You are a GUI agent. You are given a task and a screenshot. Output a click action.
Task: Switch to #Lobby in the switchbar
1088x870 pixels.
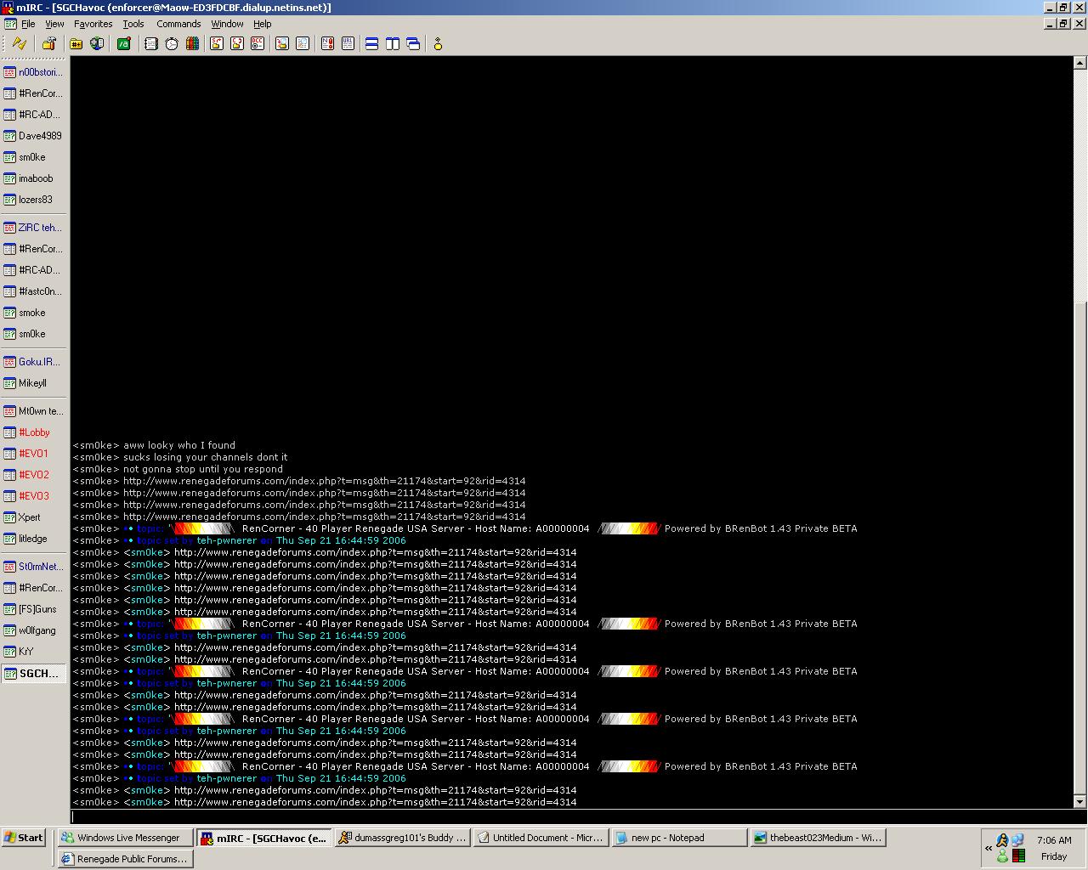point(34,432)
